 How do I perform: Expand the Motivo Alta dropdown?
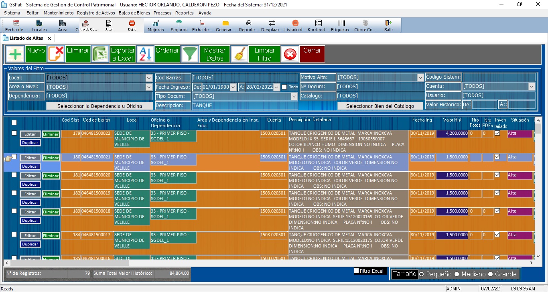point(420,77)
